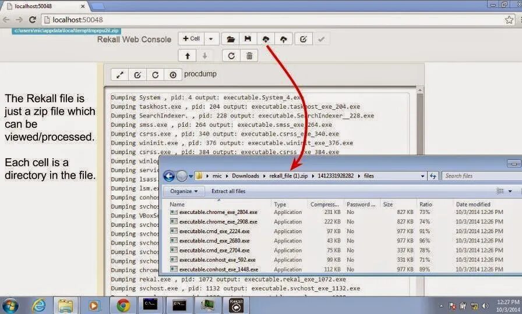Click 'Extract all files' command

click(228, 191)
